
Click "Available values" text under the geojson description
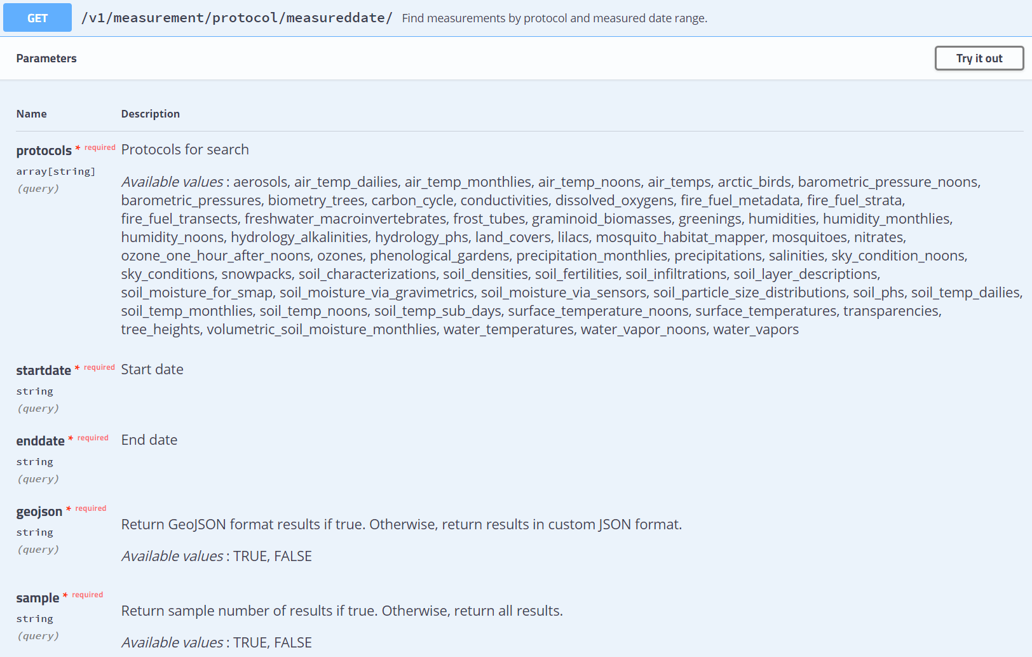(172, 557)
